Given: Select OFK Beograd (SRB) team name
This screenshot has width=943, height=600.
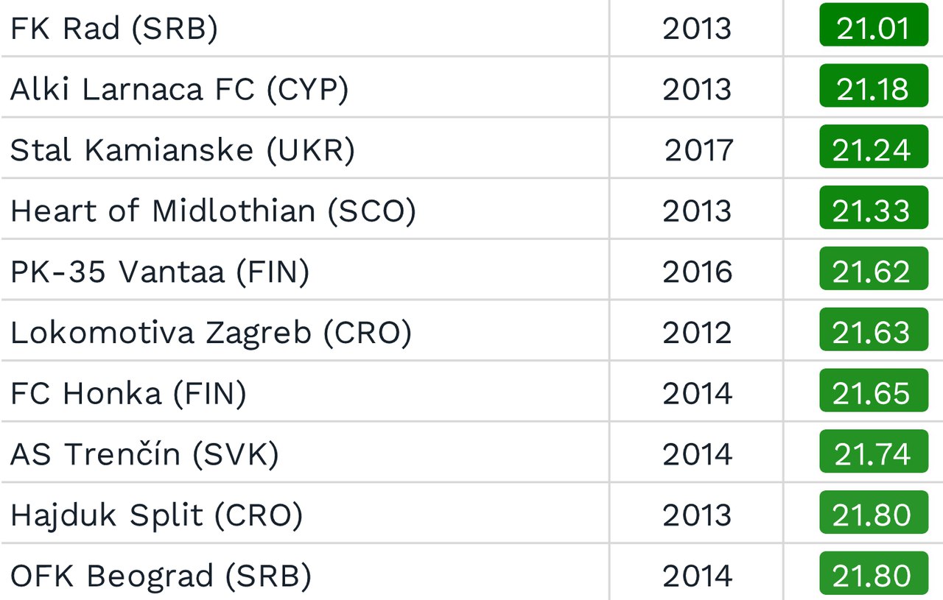Looking at the screenshot, I should pyautogui.click(x=161, y=575).
